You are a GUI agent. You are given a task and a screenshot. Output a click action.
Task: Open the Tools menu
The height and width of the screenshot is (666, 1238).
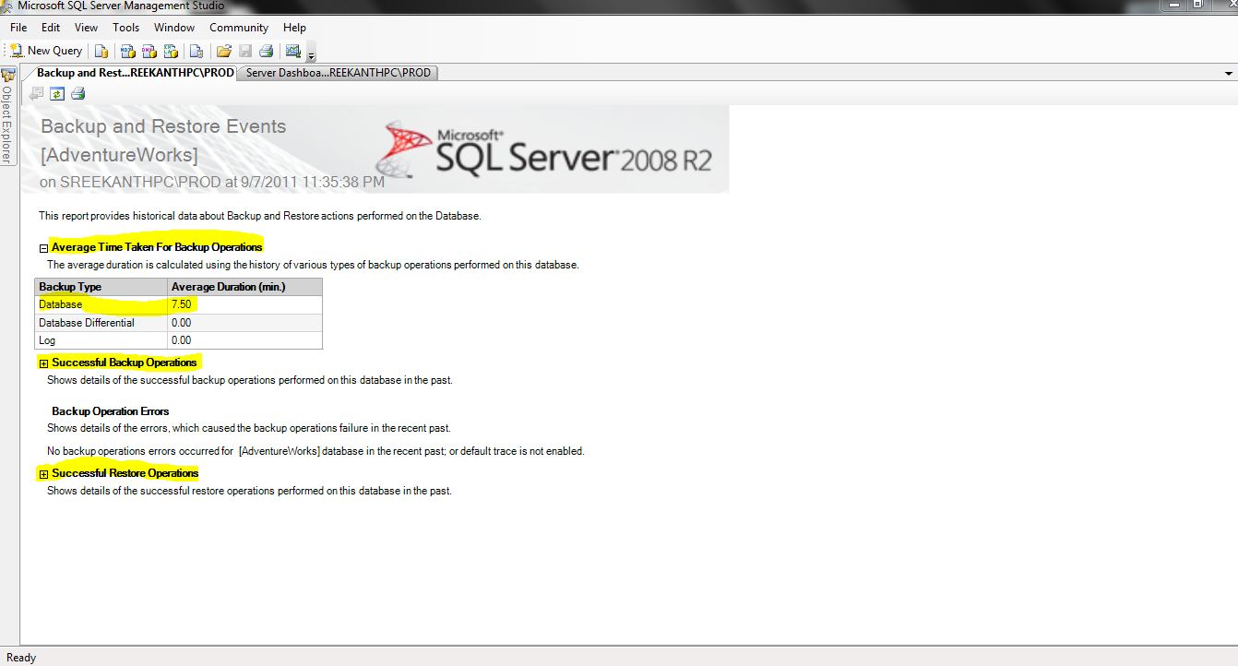(125, 28)
